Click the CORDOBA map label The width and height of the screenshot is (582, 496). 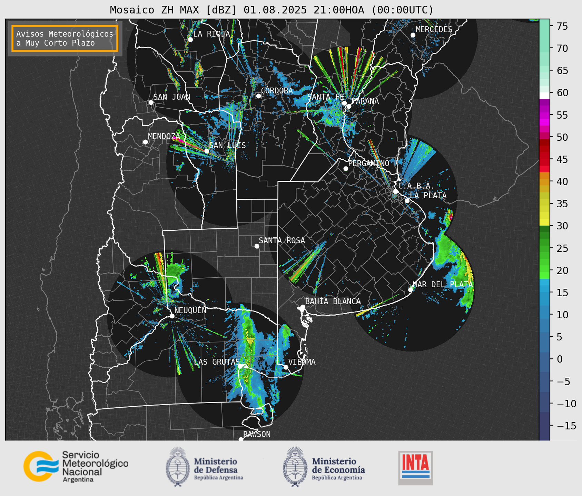click(x=277, y=91)
